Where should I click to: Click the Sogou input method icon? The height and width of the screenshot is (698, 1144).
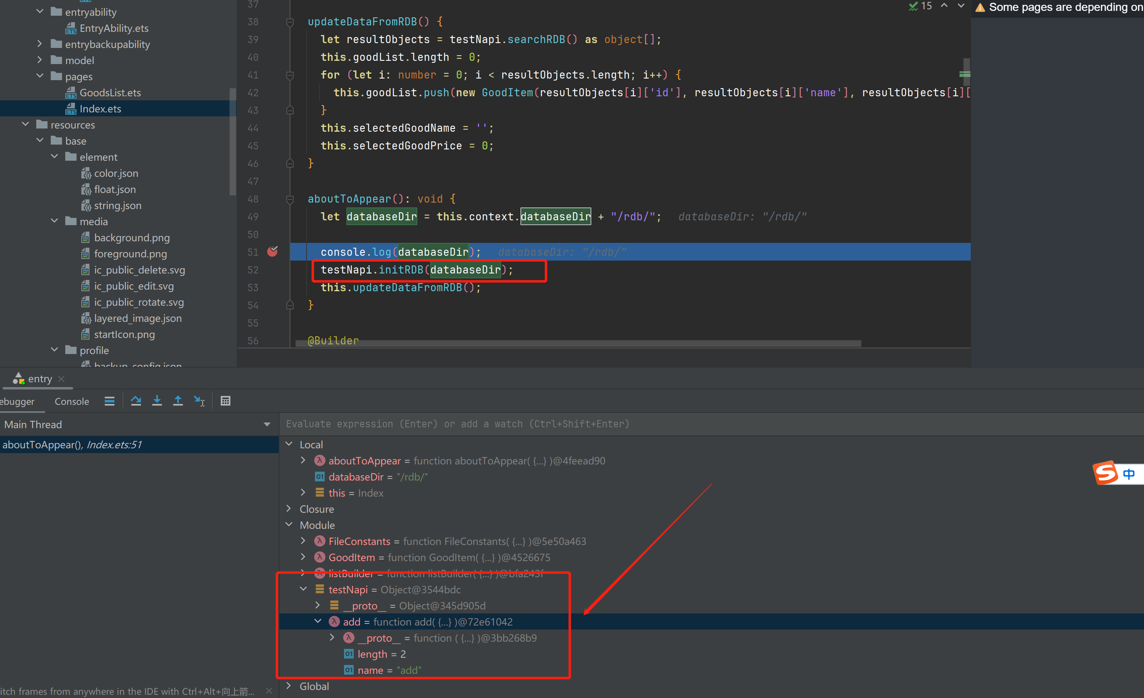tap(1106, 473)
